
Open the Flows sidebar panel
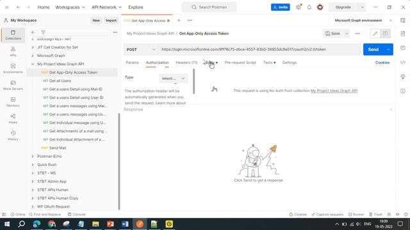13,119
